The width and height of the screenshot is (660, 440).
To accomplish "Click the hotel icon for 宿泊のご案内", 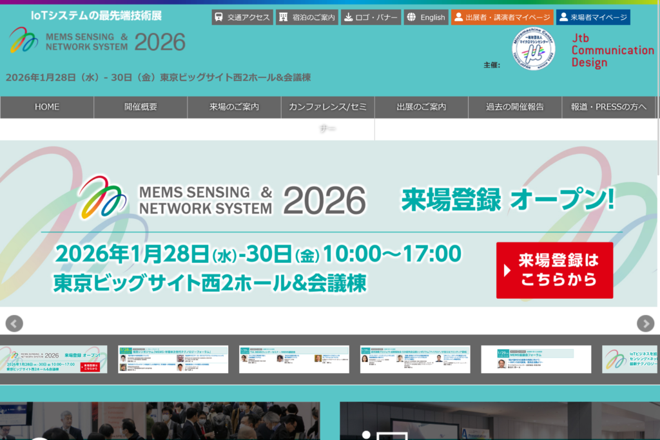I will 284,17.
